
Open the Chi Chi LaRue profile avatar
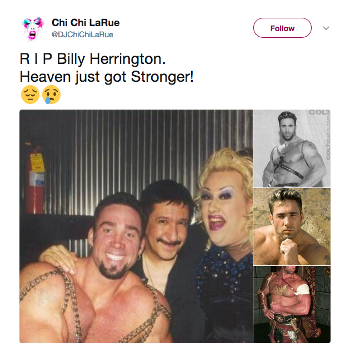33,28
